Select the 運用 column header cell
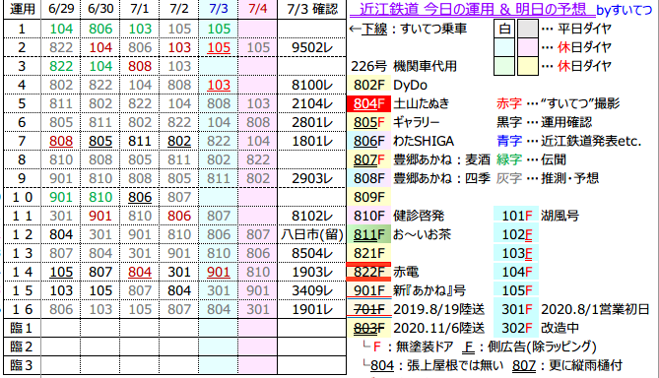The width and height of the screenshot is (659, 378). (22, 9)
